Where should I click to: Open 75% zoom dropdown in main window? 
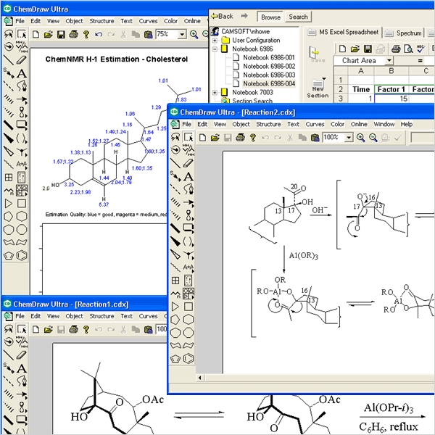click(x=182, y=34)
